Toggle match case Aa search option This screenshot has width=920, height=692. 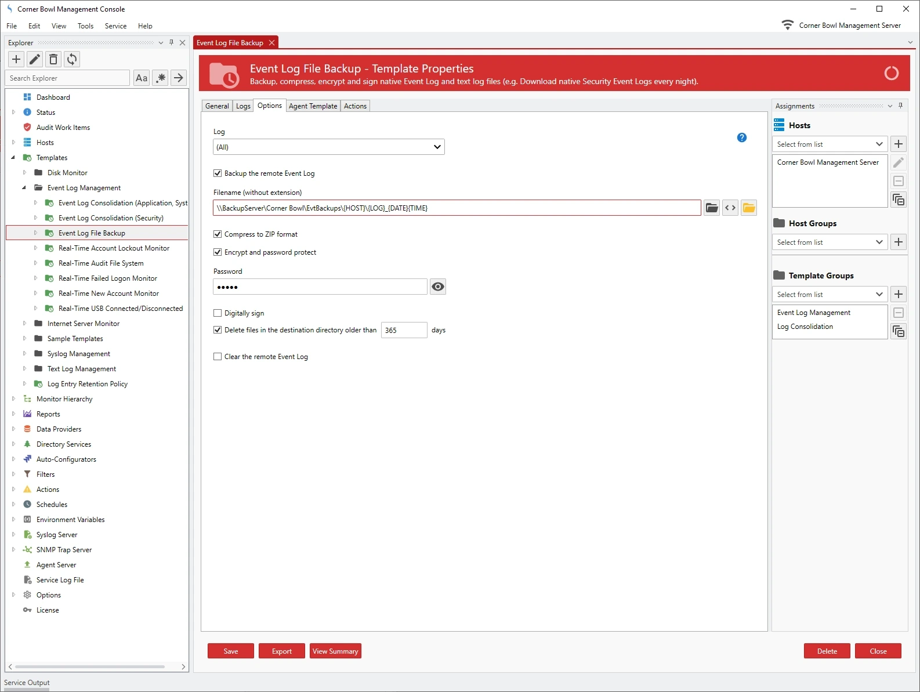coord(142,78)
